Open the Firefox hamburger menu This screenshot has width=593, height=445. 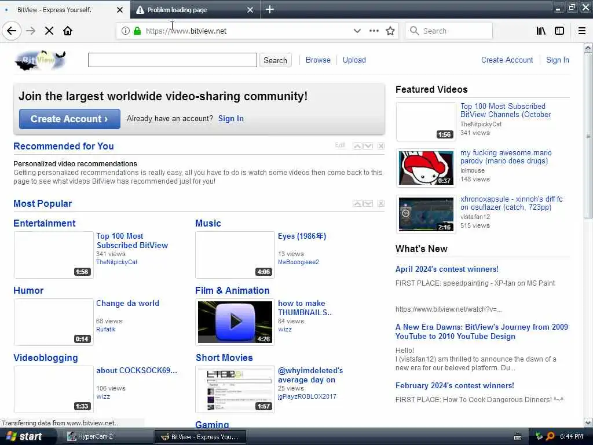[x=582, y=31]
